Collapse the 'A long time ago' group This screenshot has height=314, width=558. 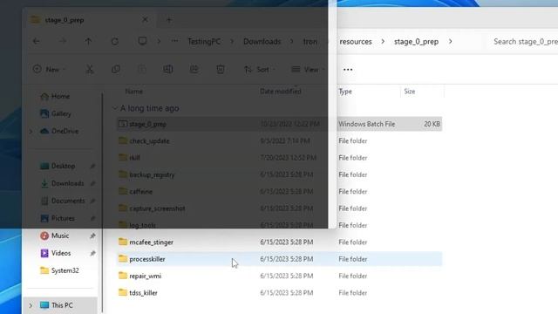pos(114,108)
